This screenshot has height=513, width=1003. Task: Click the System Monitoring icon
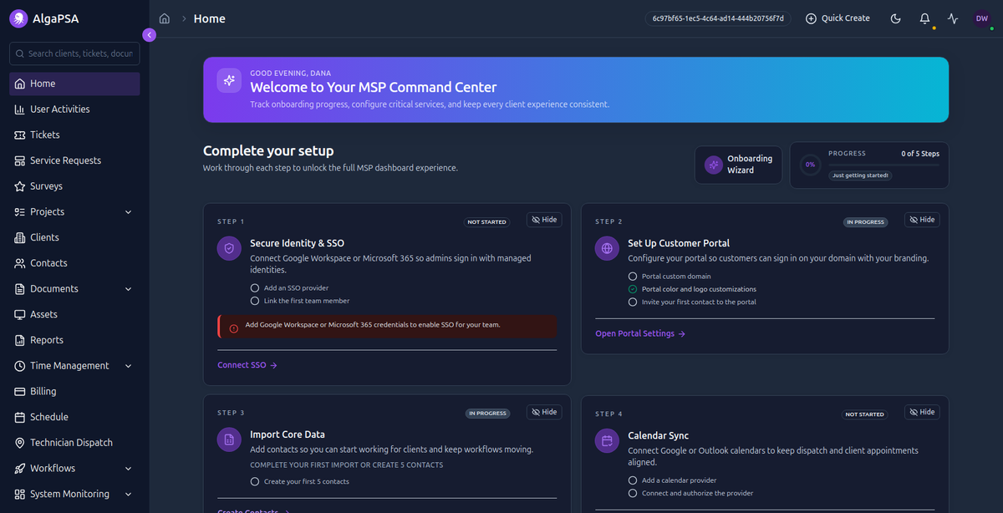click(x=20, y=494)
